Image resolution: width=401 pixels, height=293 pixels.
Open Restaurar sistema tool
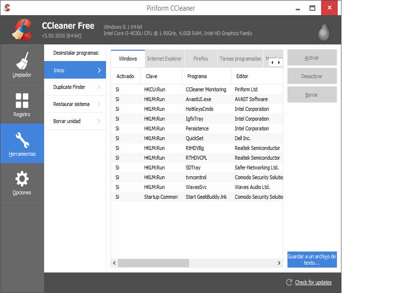coord(75,104)
